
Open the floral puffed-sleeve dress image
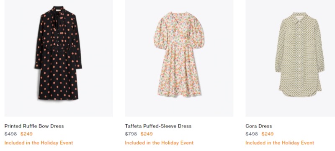[179, 58]
